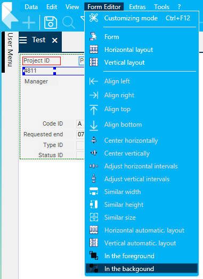Click the 4811 project ID field
The height and width of the screenshot is (279, 203).
coord(53,71)
